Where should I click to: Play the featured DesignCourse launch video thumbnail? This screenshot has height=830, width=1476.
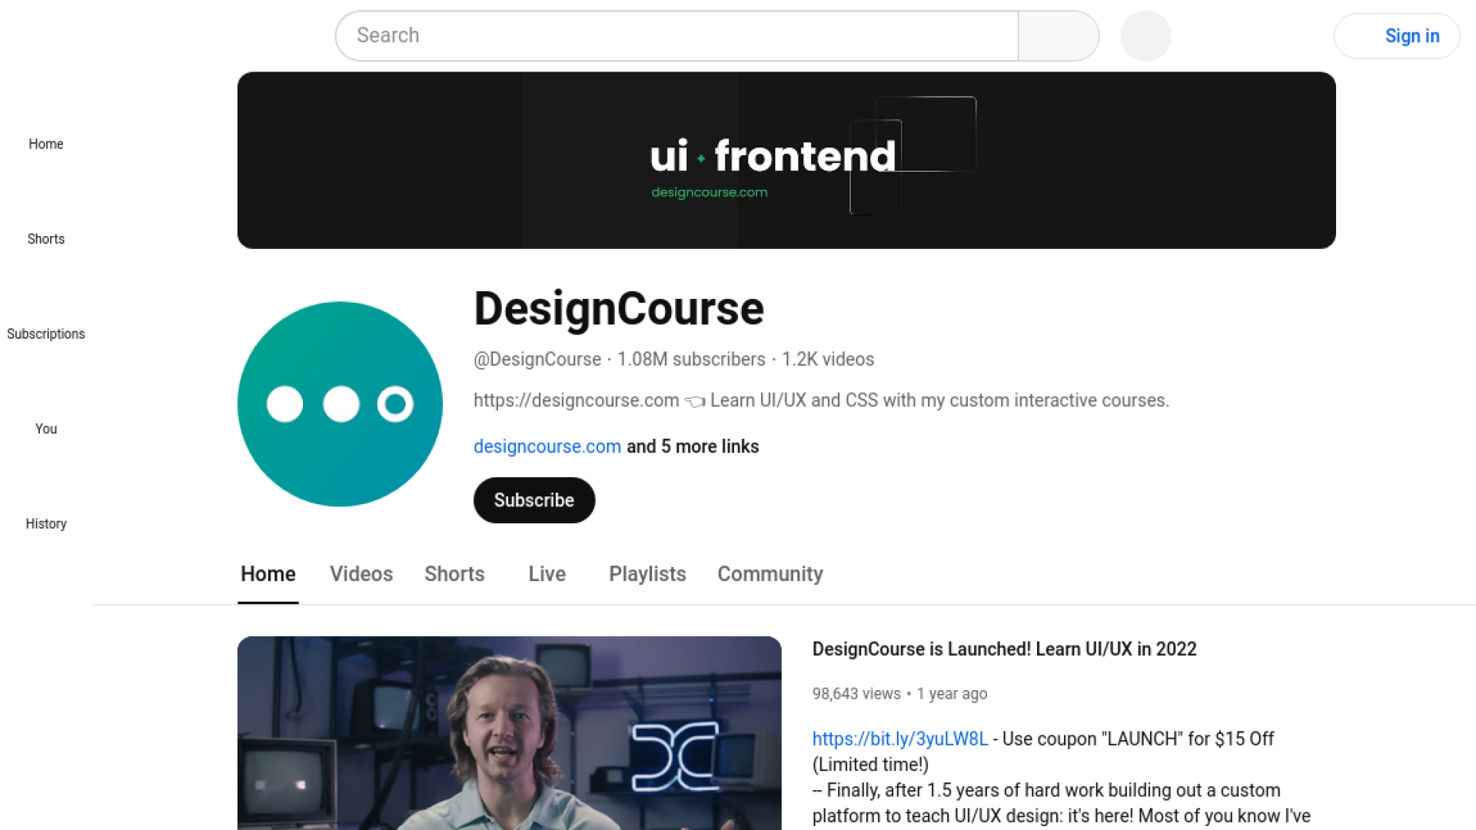click(509, 732)
